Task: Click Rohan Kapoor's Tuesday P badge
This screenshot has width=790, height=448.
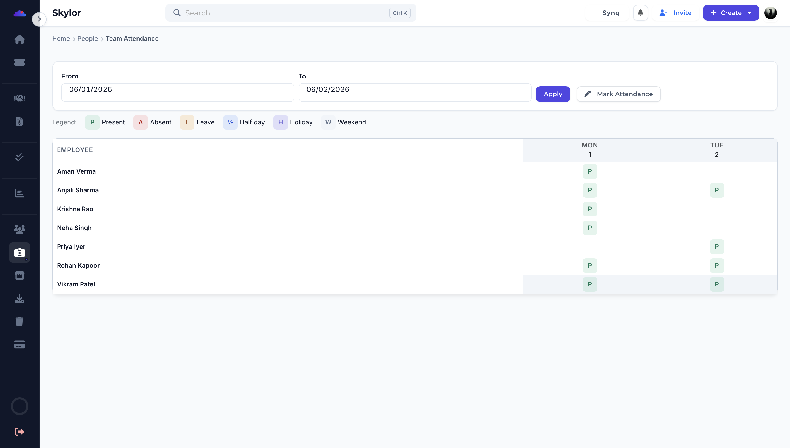Action: pos(717,265)
